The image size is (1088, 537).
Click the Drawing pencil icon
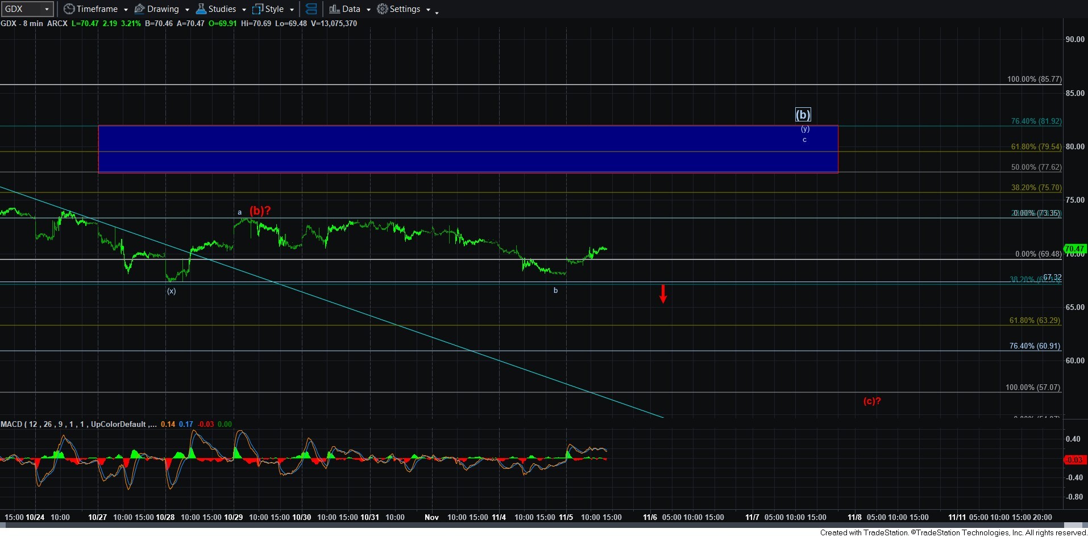(x=139, y=9)
